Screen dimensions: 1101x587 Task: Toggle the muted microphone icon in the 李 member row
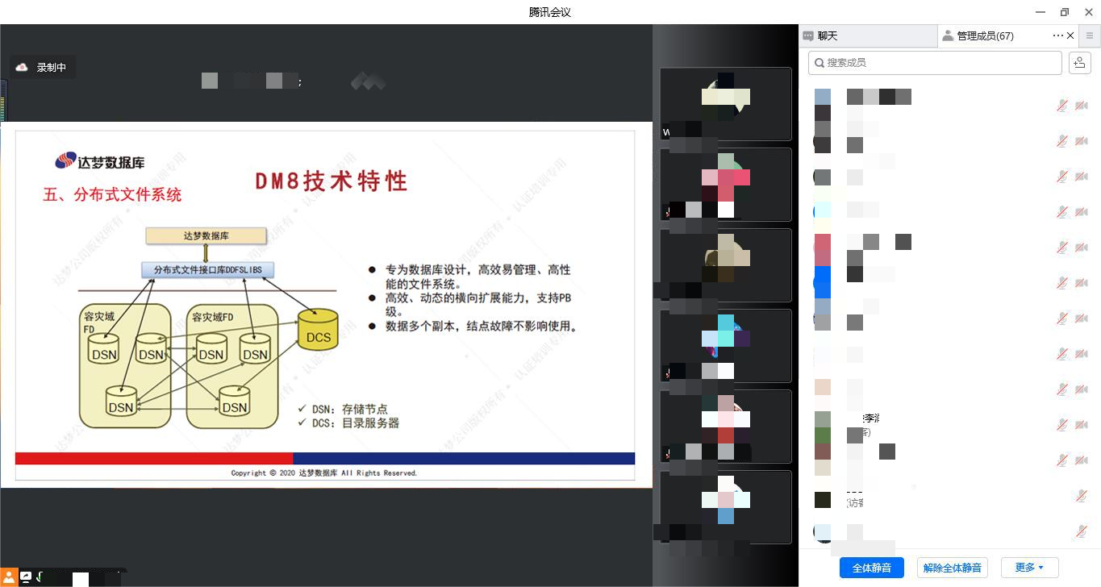(x=1063, y=424)
